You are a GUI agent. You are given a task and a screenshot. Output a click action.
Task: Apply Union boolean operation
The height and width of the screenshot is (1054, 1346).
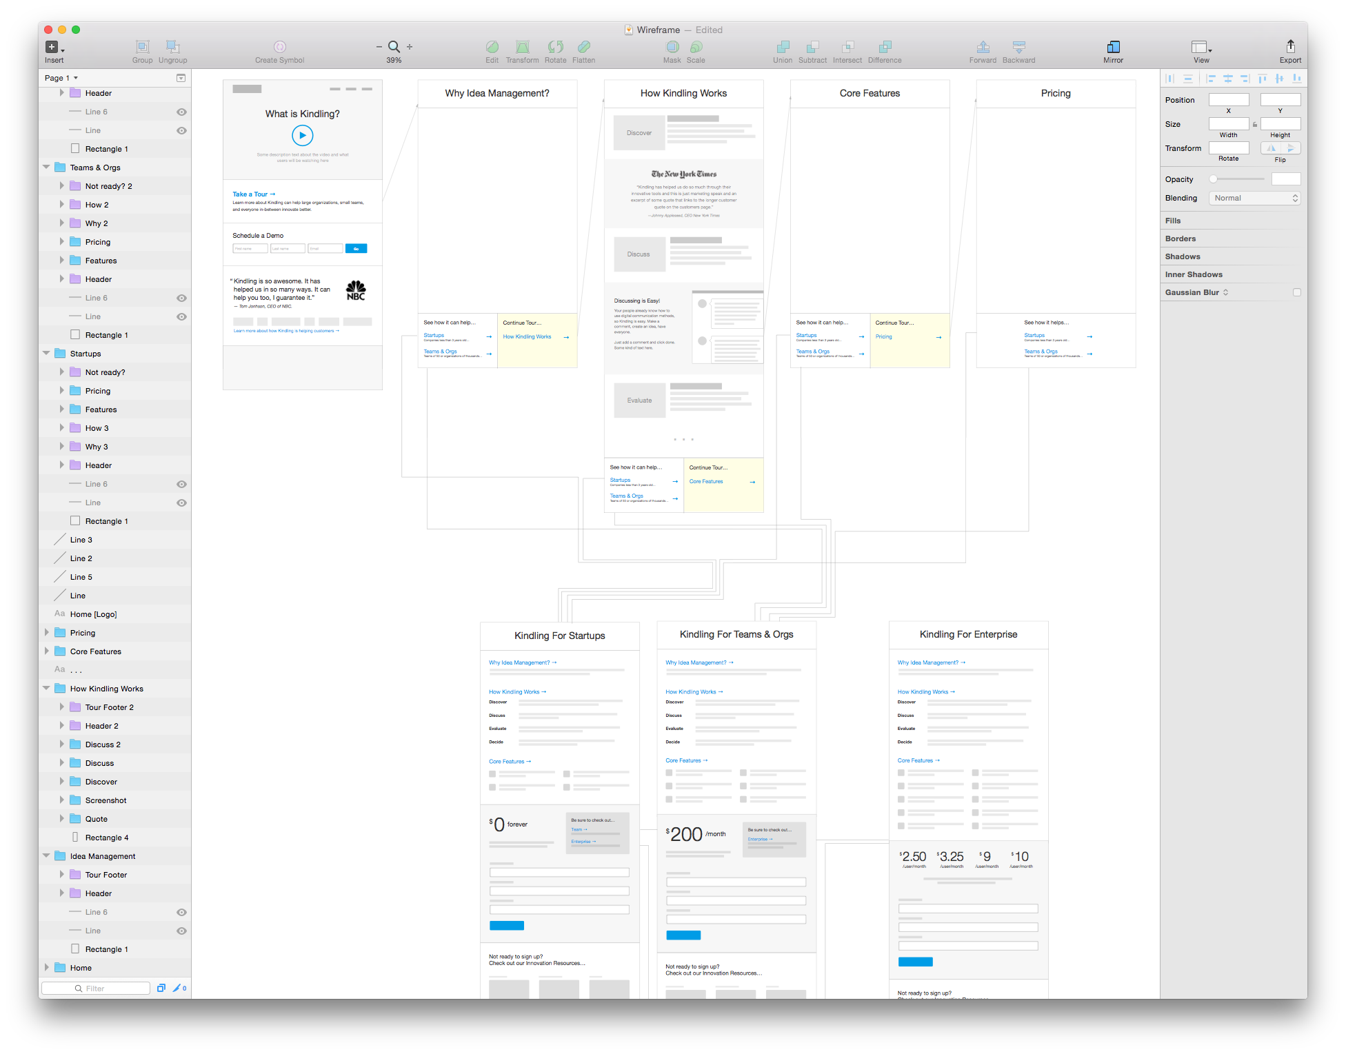(x=783, y=46)
